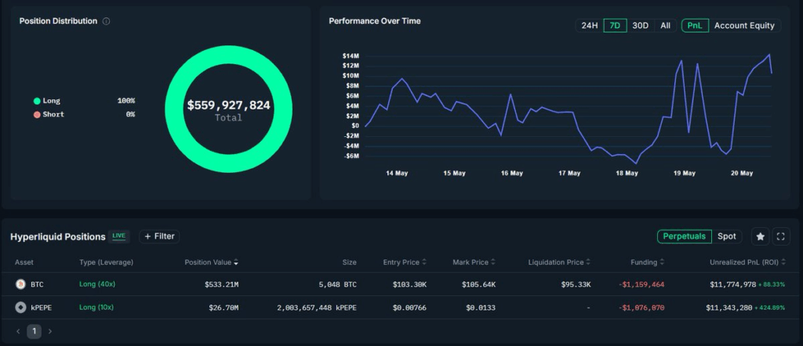Click the kPEPE coin icon
Screen dimensions: 803x346
click(x=20, y=308)
